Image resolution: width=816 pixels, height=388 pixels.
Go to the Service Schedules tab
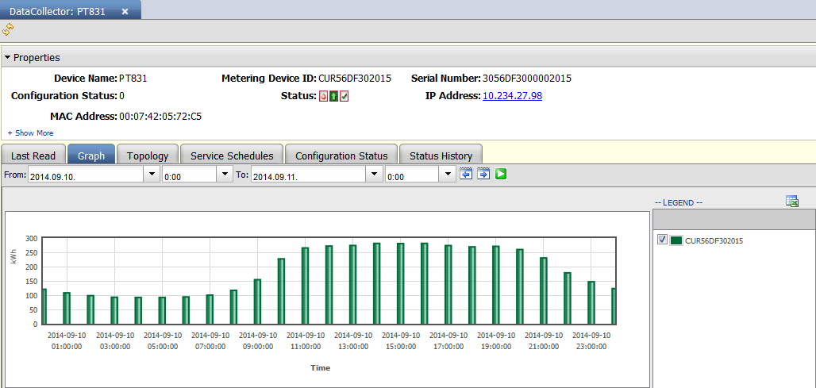[x=232, y=156]
